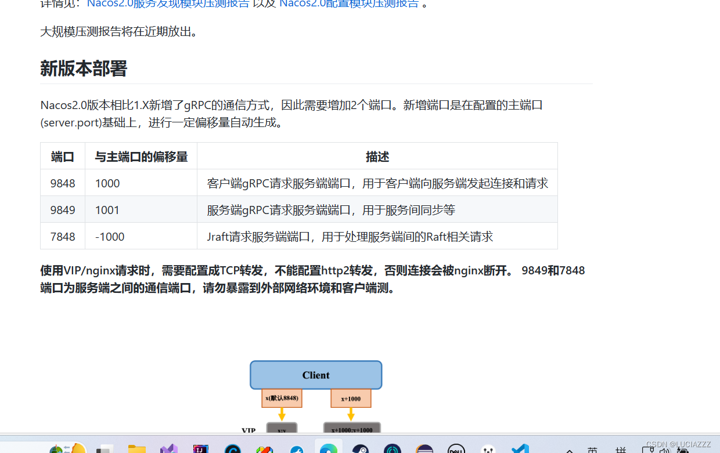The width and height of the screenshot is (720, 453).
Task: Select the 9848 port cell
Action: [x=63, y=183]
